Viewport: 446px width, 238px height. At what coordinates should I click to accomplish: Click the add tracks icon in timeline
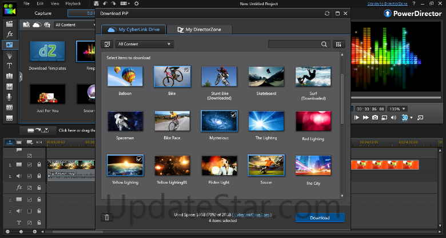[x=30, y=142]
